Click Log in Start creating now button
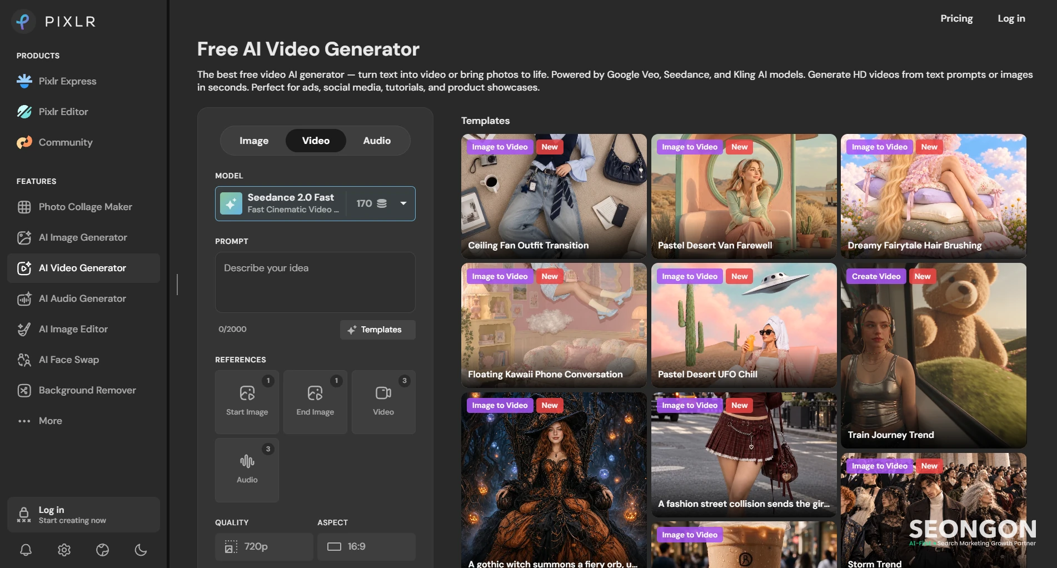Screen dimensions: 1057x568 coord(83,515)
